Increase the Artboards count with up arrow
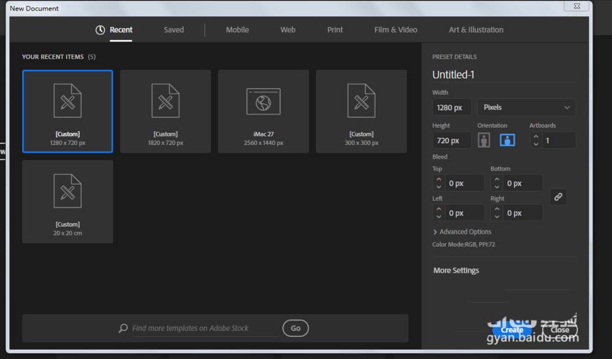The image size is (612, 359). 536,137
